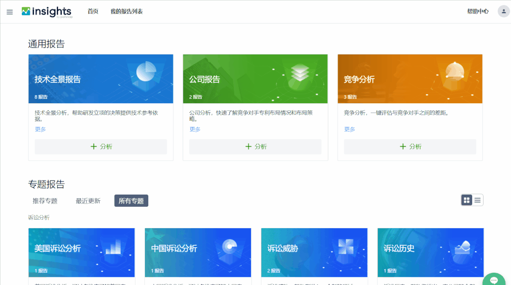Go to 我的报告列表
Screen dimensions: 511x285
(x=126, y=11)
